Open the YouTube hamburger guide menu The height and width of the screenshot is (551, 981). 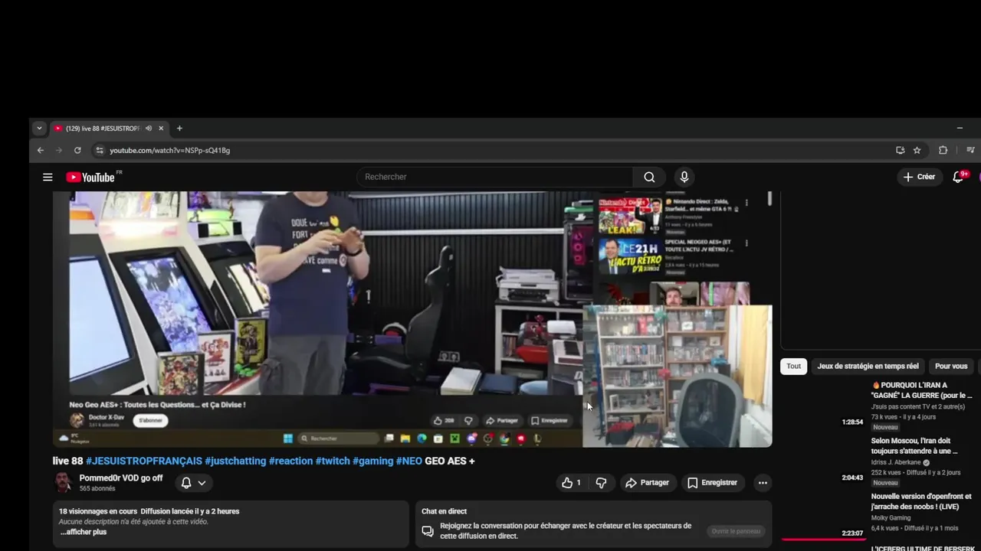click(48, 177)
